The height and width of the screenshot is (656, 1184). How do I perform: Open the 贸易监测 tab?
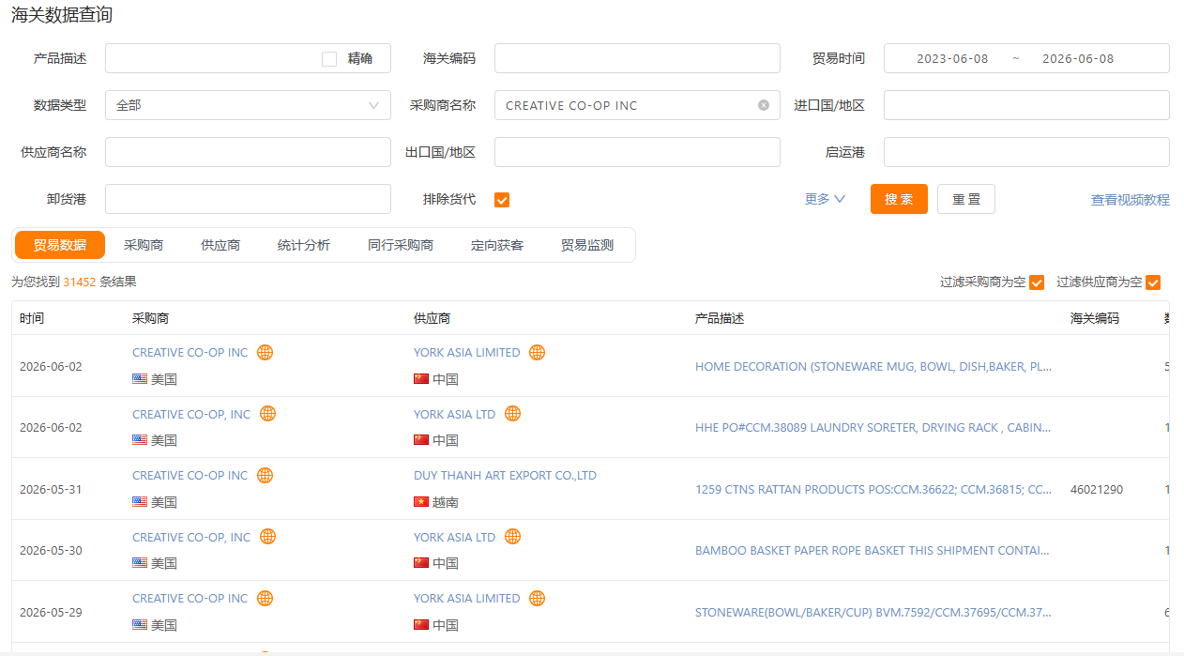587,245
